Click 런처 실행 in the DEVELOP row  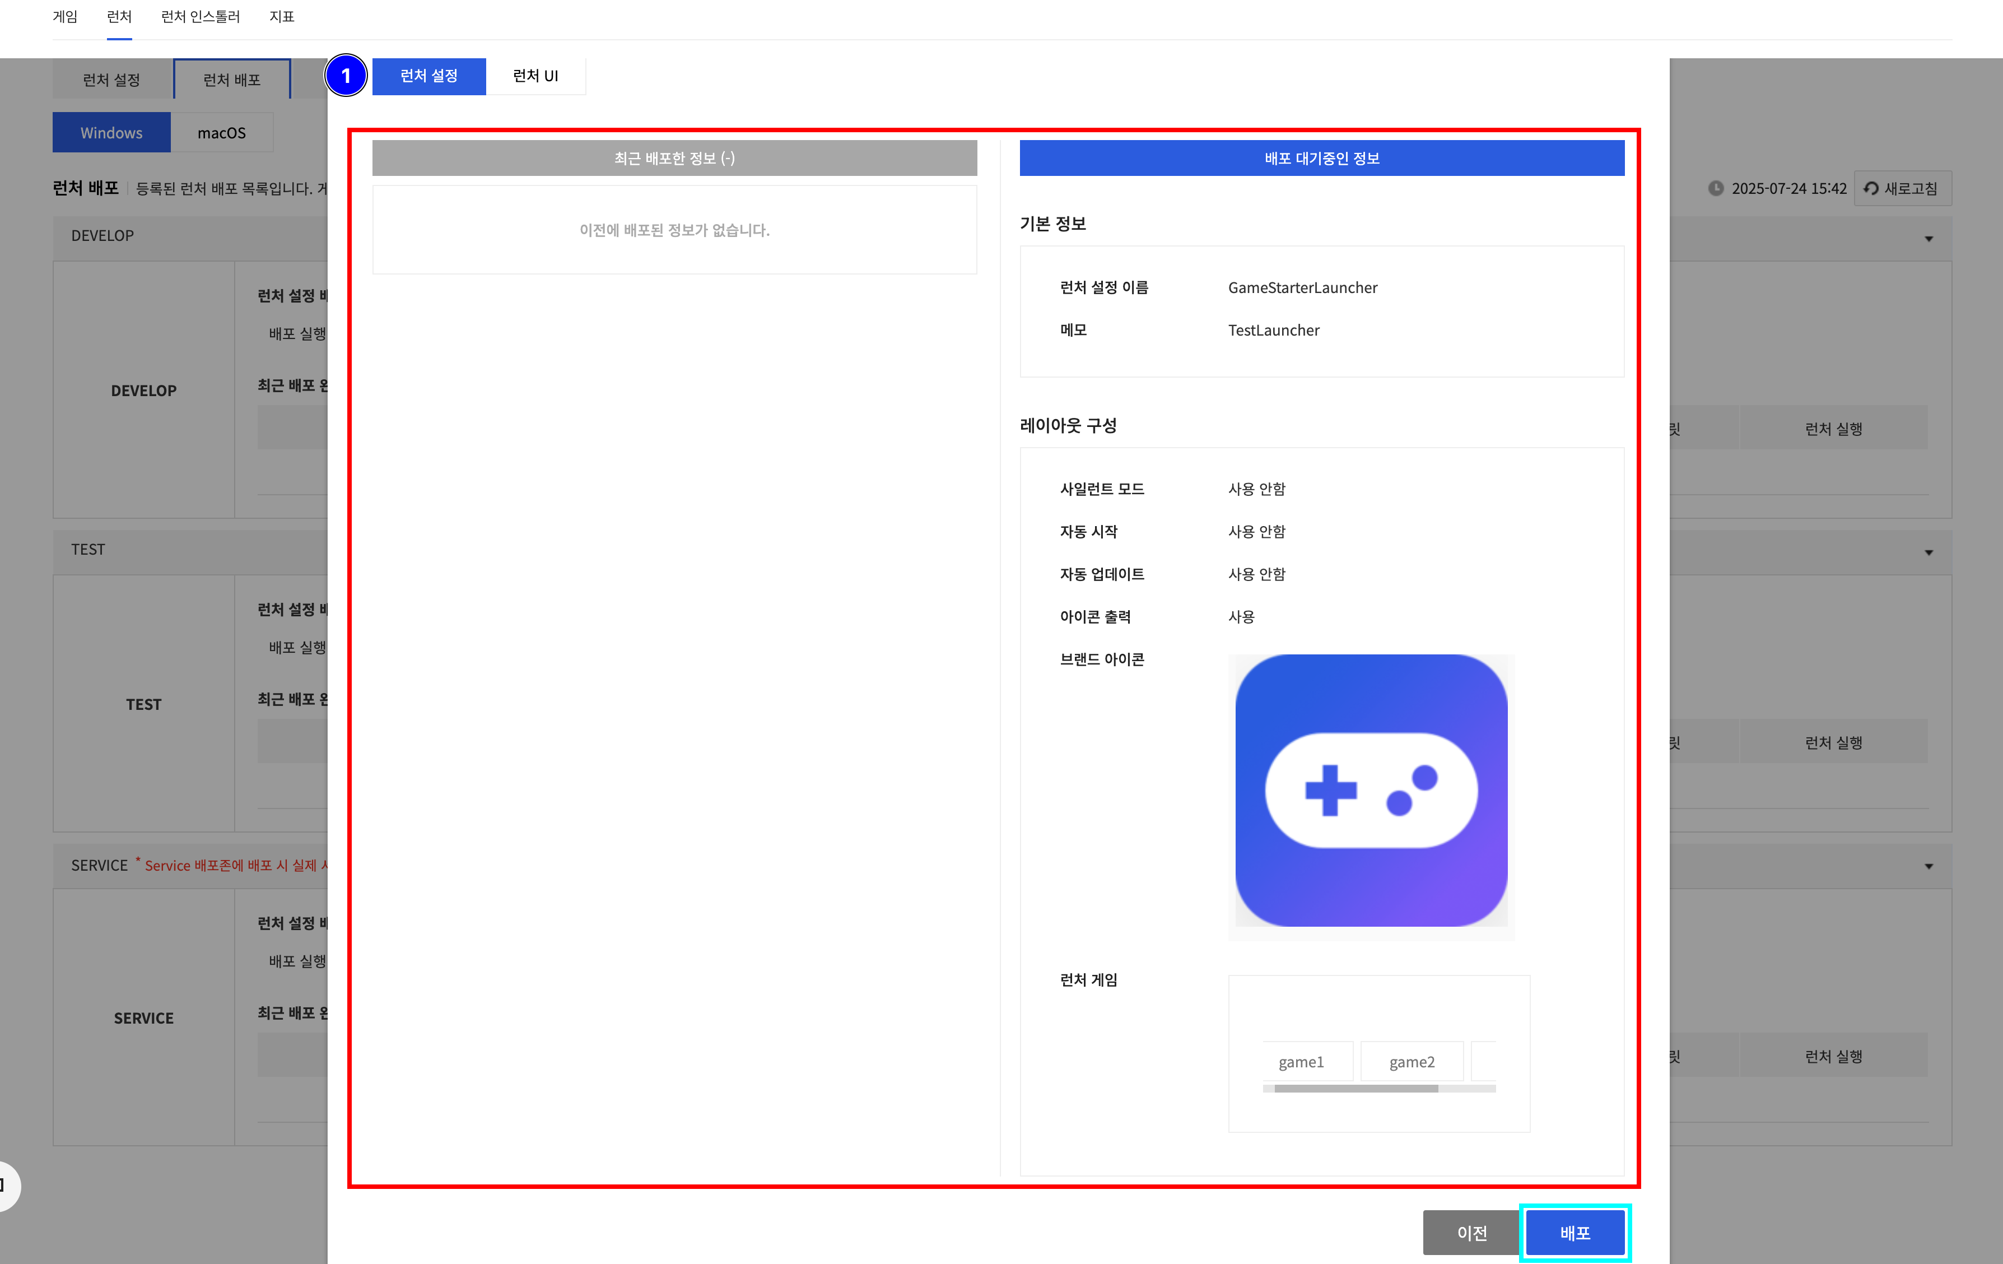click(x=1833, y=427)
